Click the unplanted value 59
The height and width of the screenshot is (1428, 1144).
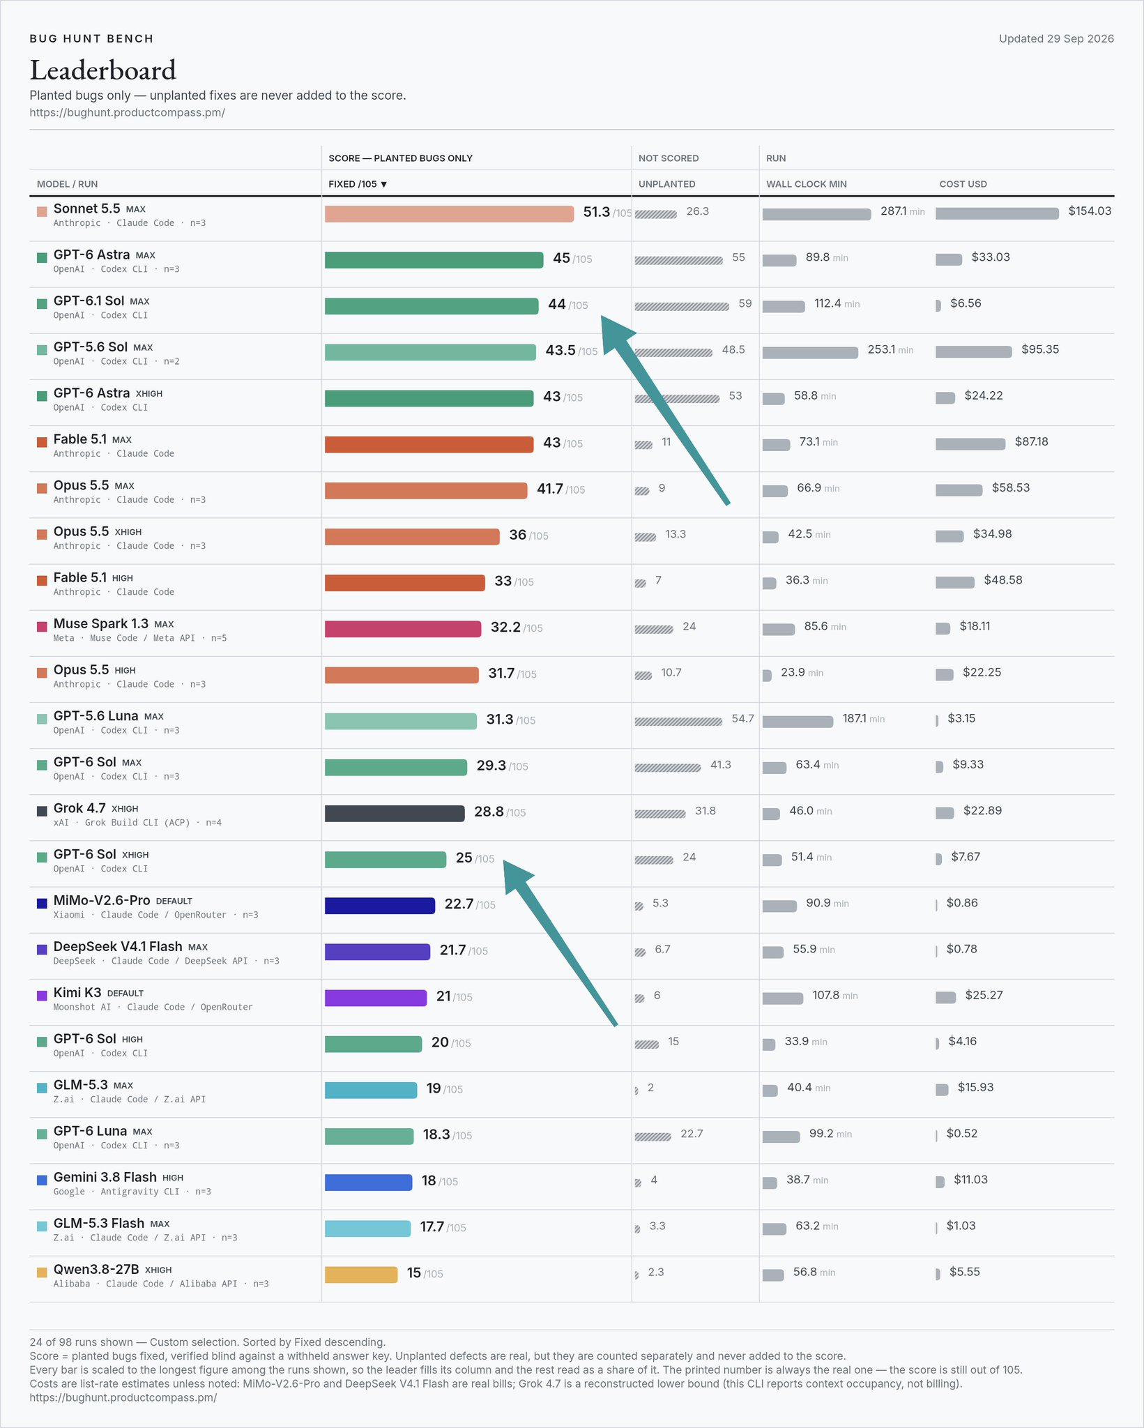745,303
